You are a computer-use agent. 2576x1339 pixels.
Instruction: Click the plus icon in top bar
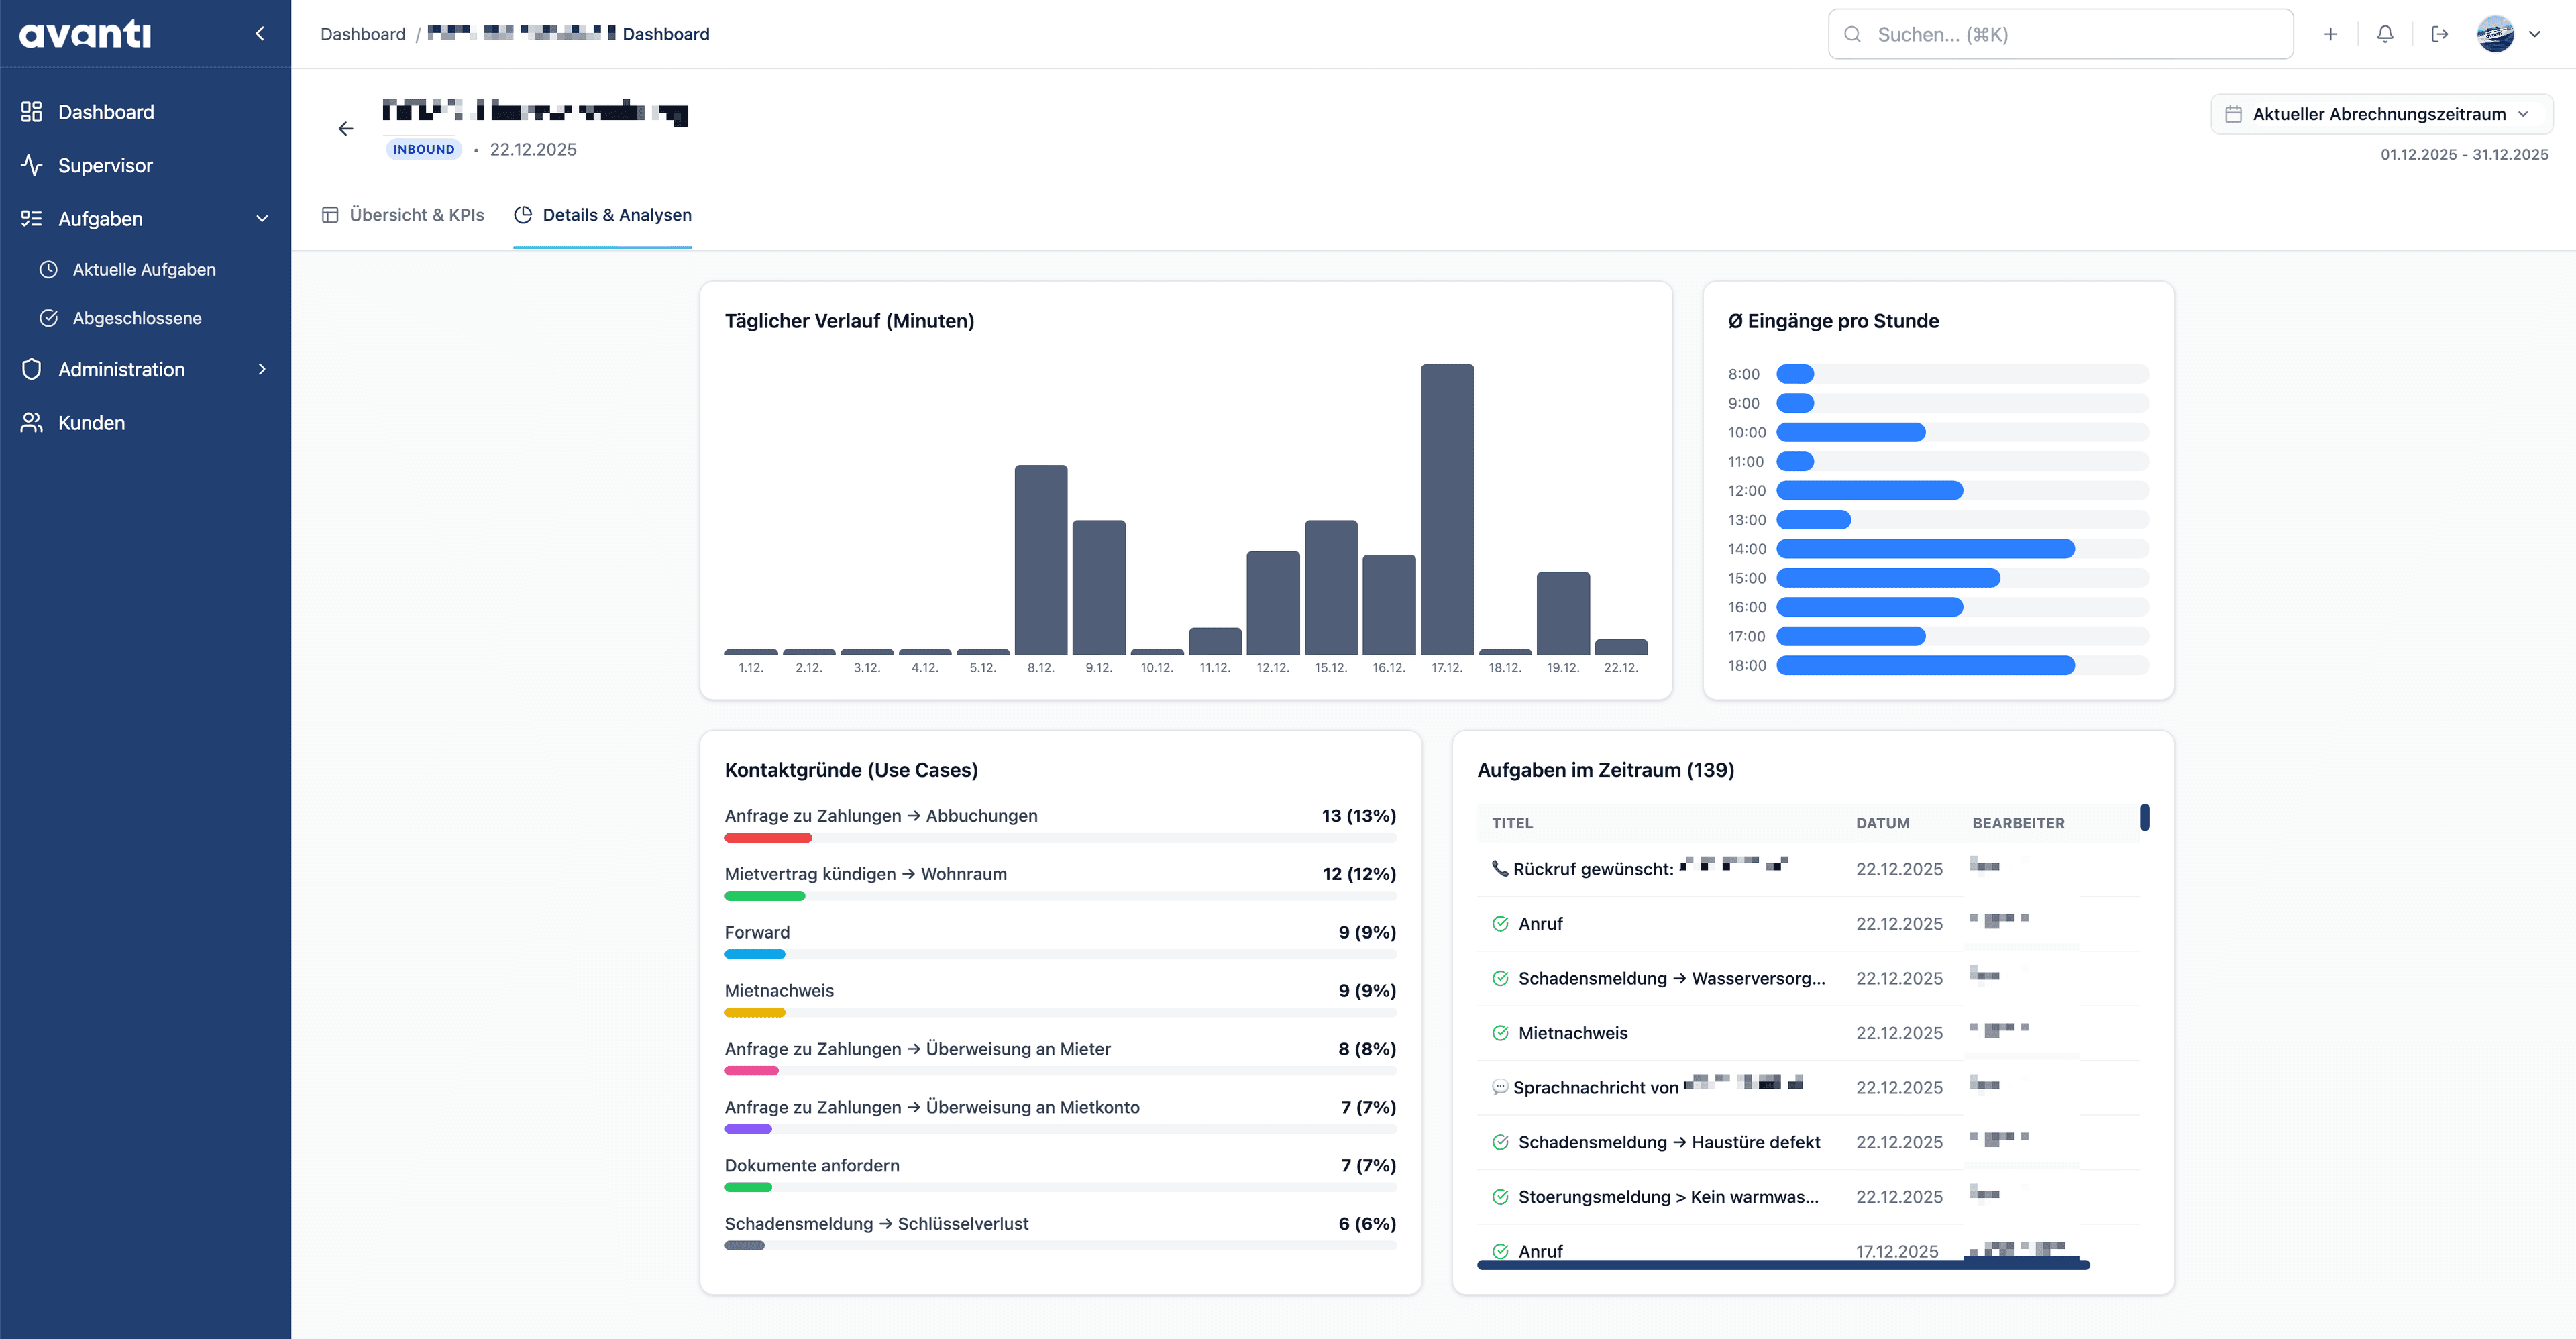click(x=2330, y=34)
